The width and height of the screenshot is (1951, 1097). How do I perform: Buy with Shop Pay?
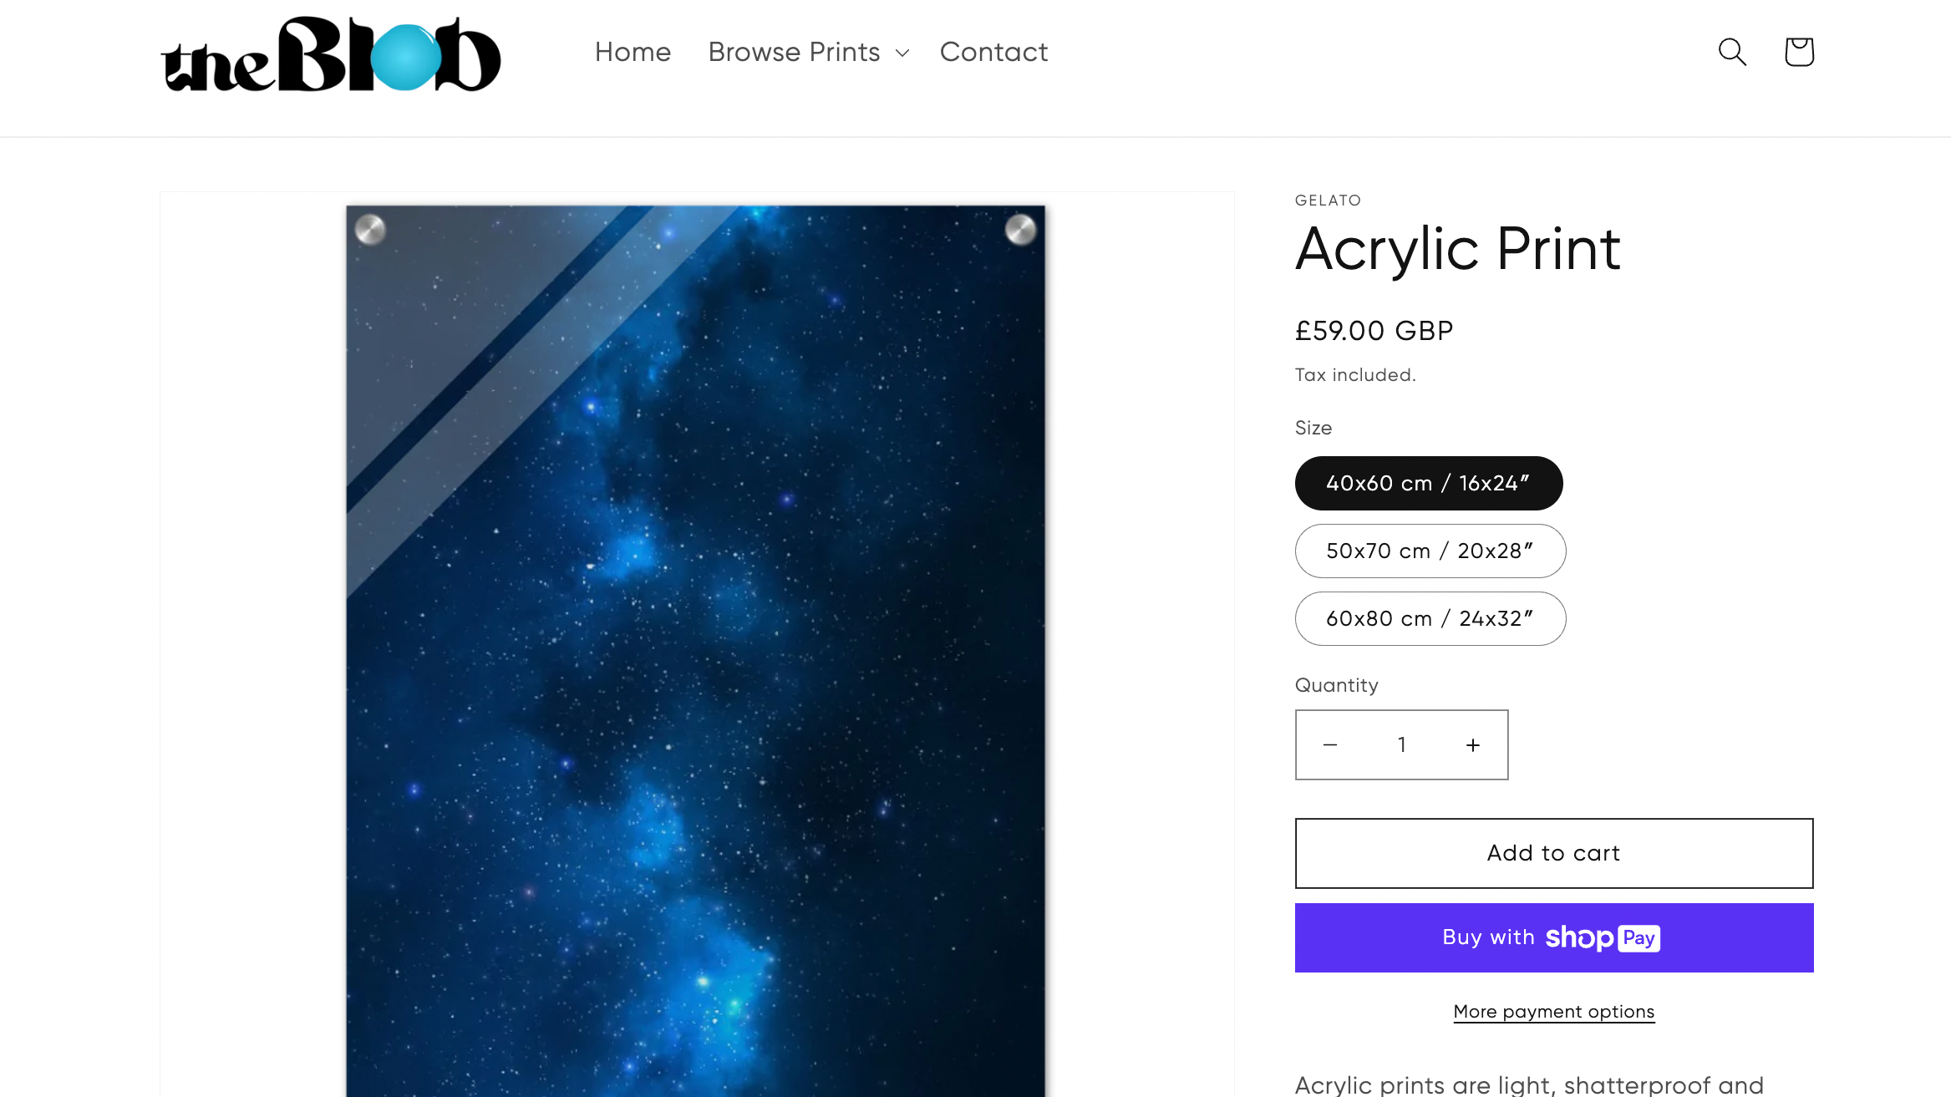coord(1553,937)
